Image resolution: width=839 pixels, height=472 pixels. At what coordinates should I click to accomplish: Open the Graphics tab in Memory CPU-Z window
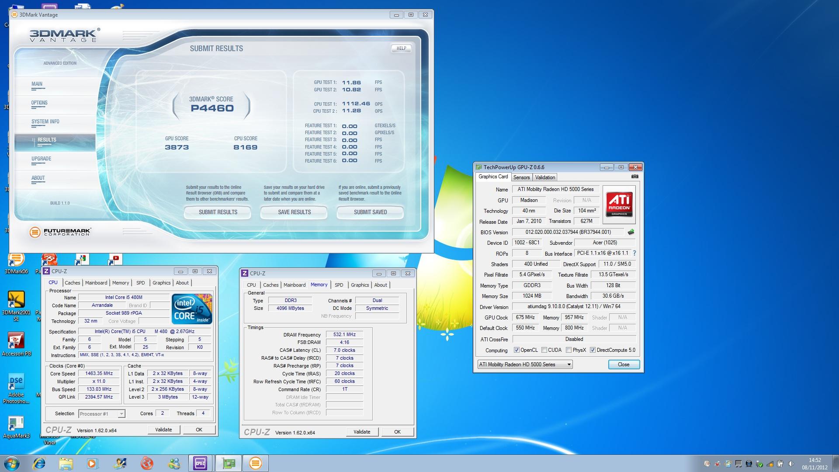tap(360, 285)
